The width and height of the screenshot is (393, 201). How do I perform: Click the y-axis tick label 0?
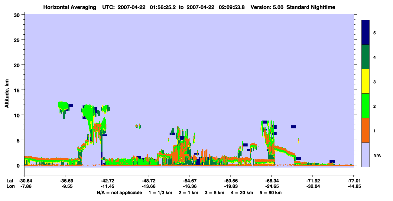point(19,165)
